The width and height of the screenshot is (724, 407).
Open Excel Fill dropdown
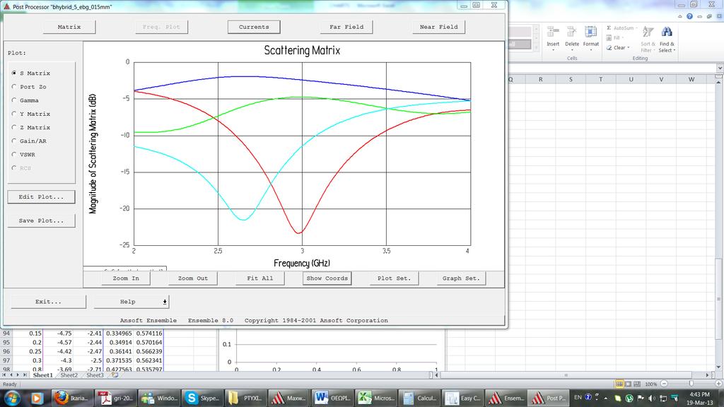(615, 38)
